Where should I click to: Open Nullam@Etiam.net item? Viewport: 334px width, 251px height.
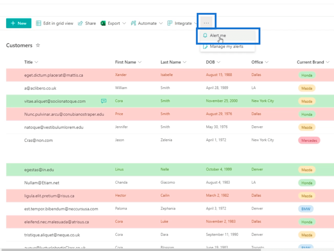click(x=42, y=183)
